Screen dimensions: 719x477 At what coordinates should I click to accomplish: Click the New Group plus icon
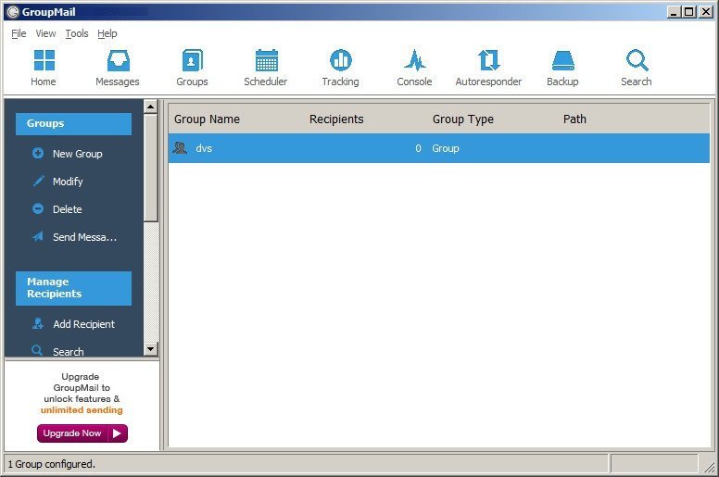click(x=38, y=153)
